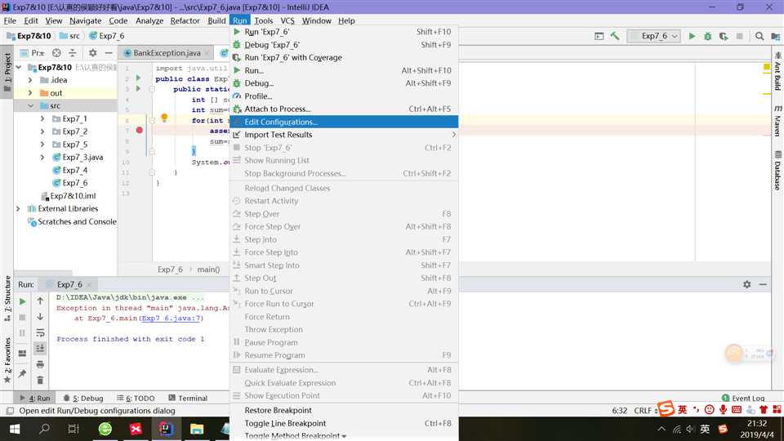Open the Terminal tool window
Screen dimensions: 784x441
coord(188,398)
